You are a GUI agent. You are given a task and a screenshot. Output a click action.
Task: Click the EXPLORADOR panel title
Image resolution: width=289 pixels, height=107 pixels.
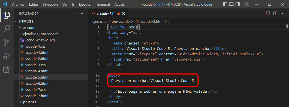click(x=29, y=14)
